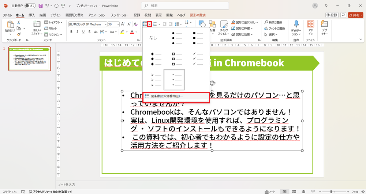This screenshot has width=366, height=194.
Task: Choose arrow bullet style
Action: (156, 80)
